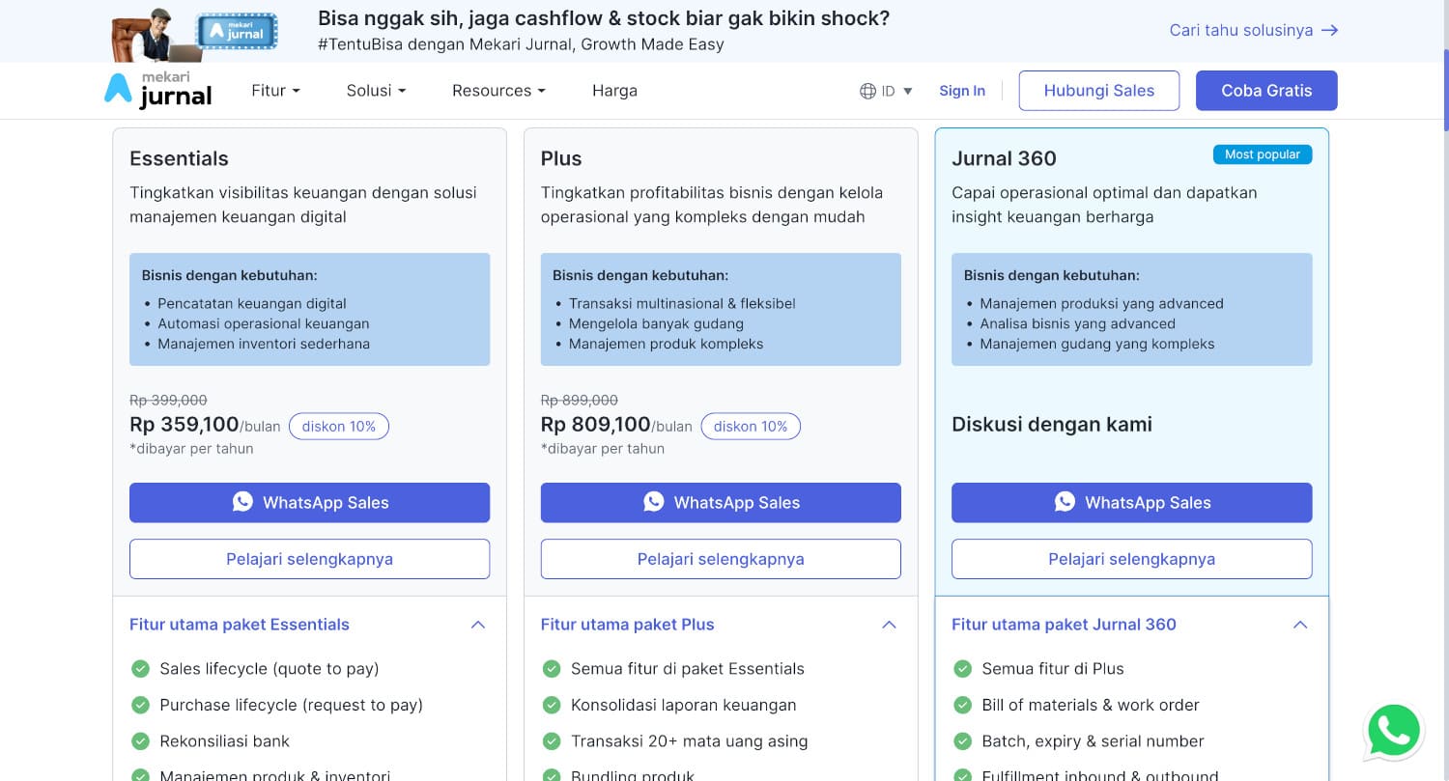Screen dimensions: 1449x781
Task: Open the Resources dropdown menu
Action: click(498, 91)
